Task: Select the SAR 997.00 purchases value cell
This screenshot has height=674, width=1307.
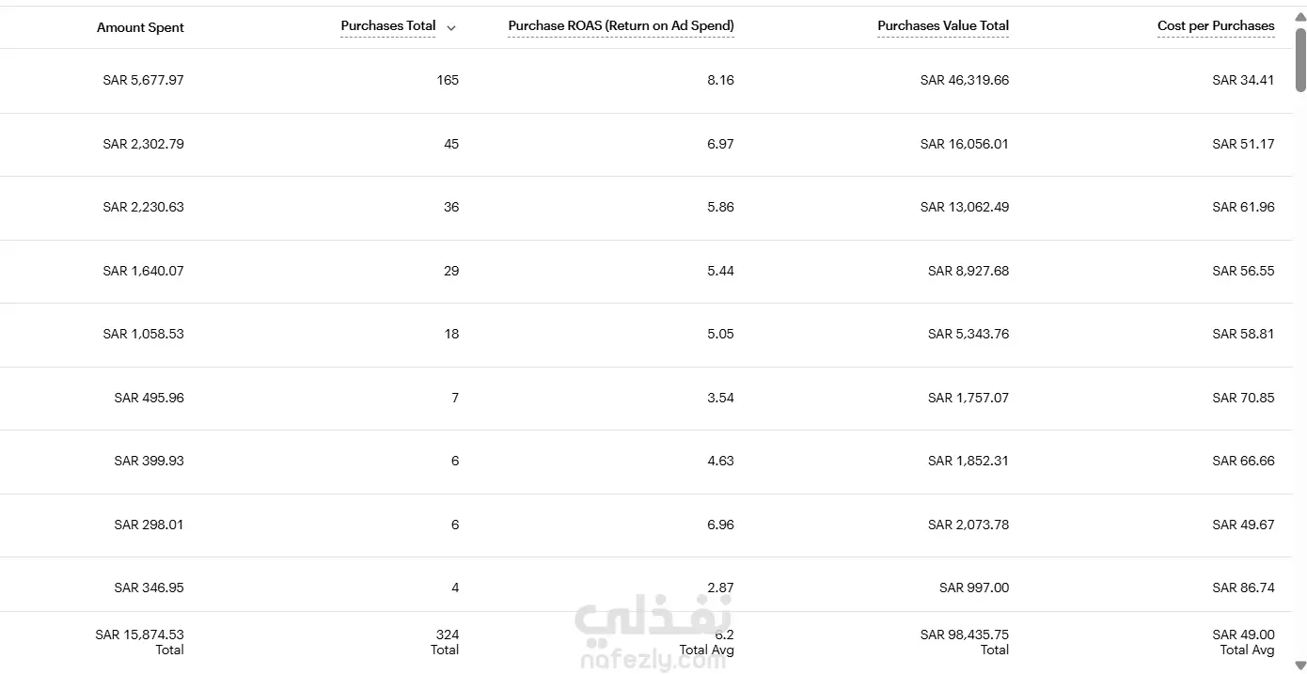Action: click(x=974, y=588)
